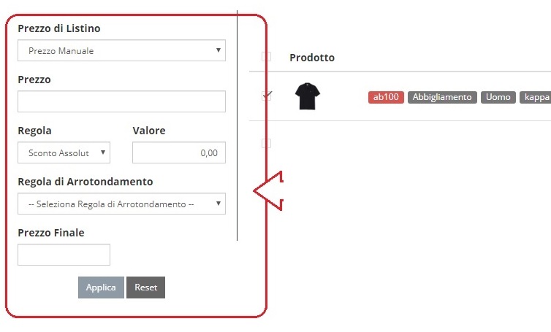Click the Prezzo input field
551x332 pixels.
point(121,101)
